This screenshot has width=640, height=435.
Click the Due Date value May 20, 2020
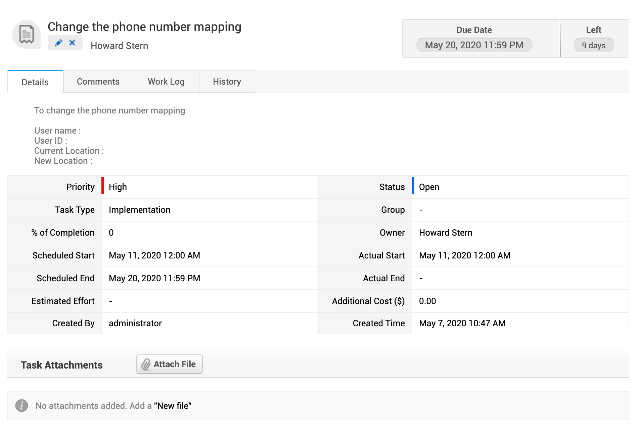474,45
